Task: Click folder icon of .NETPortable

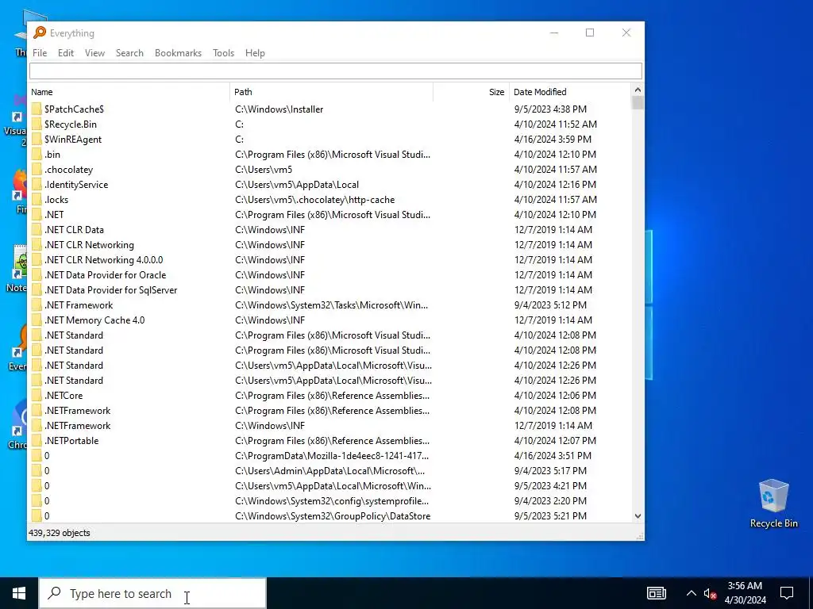Action: pos(37,440)
